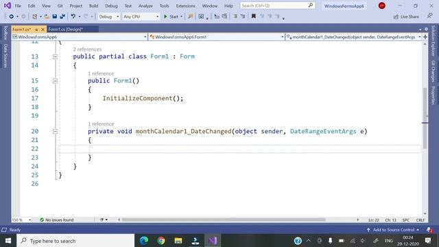Click the 1 reference link above monthCalendar1_DateChanged
Viewport: 439px width, 247px height.
[x=101, y=124]
